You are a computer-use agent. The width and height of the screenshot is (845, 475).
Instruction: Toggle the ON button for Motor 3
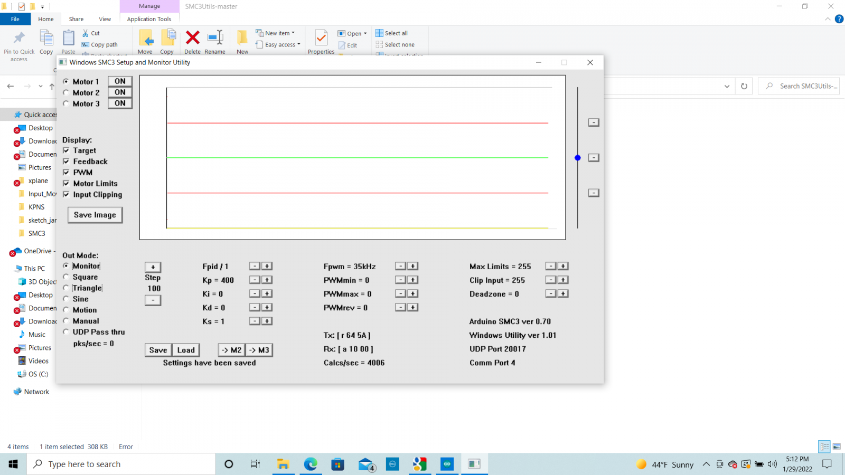click(120, 103)
